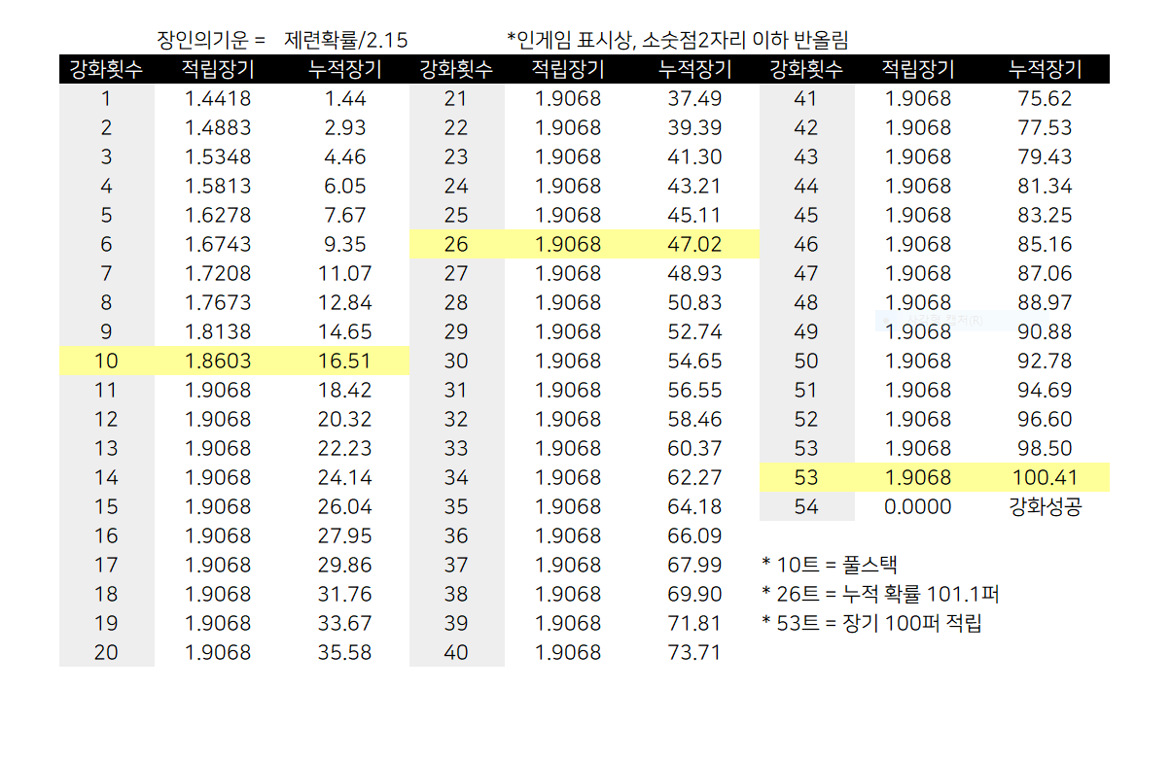Viewport: 1171px width, 759px height.
Task: Click the note about in-game rounding display
Action: click(677, 40)
